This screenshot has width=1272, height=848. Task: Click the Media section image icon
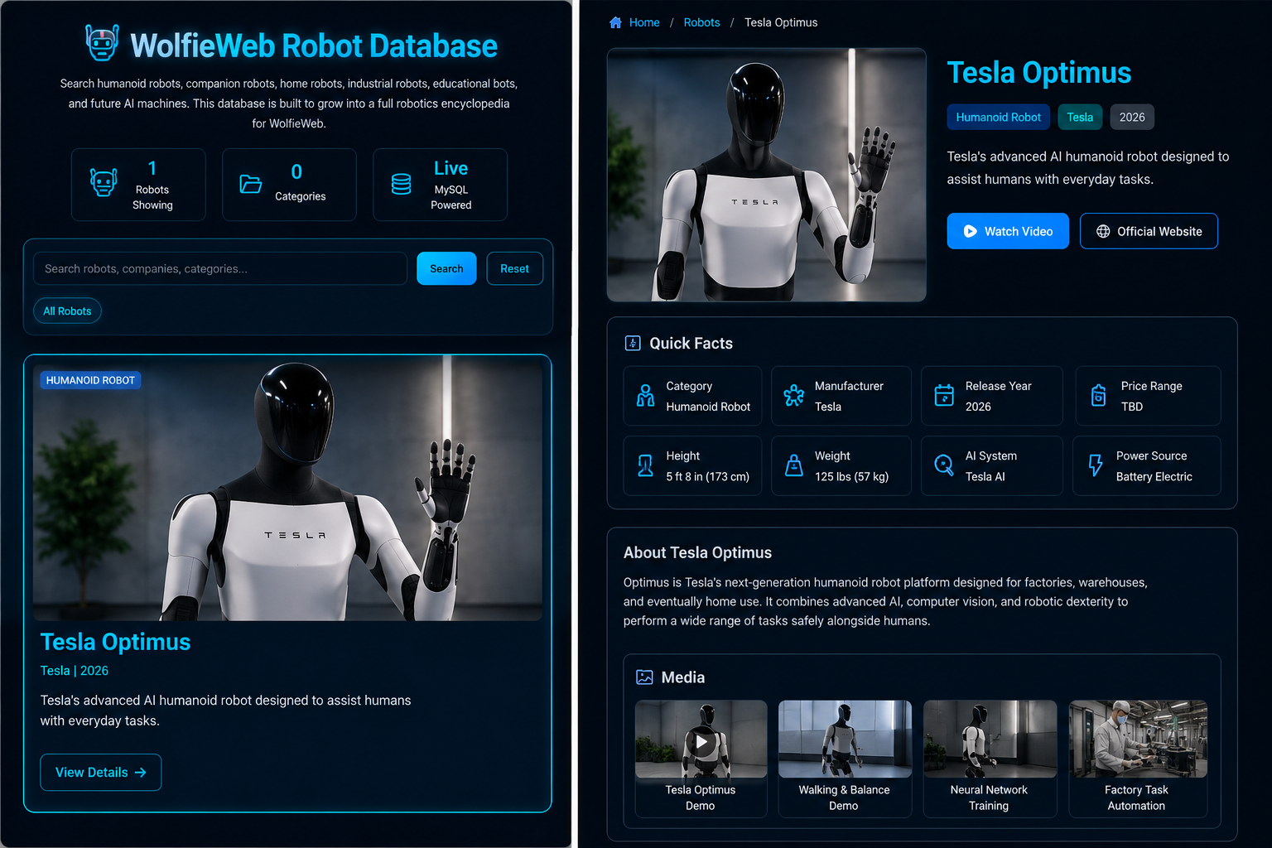click(644, 677)
